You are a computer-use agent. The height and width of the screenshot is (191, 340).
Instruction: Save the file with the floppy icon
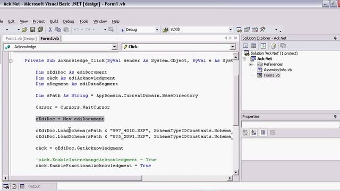pos(32,30)
